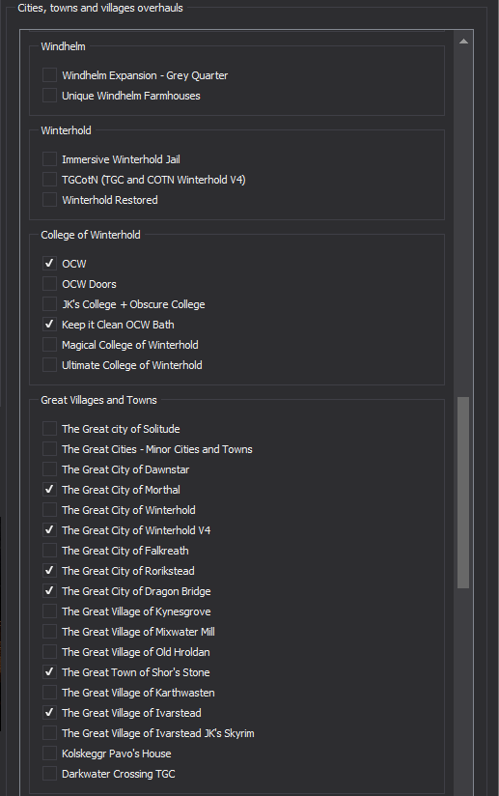Check Unique Windhelm Farmhouses option
499x796 pixels.
[49, 96]
